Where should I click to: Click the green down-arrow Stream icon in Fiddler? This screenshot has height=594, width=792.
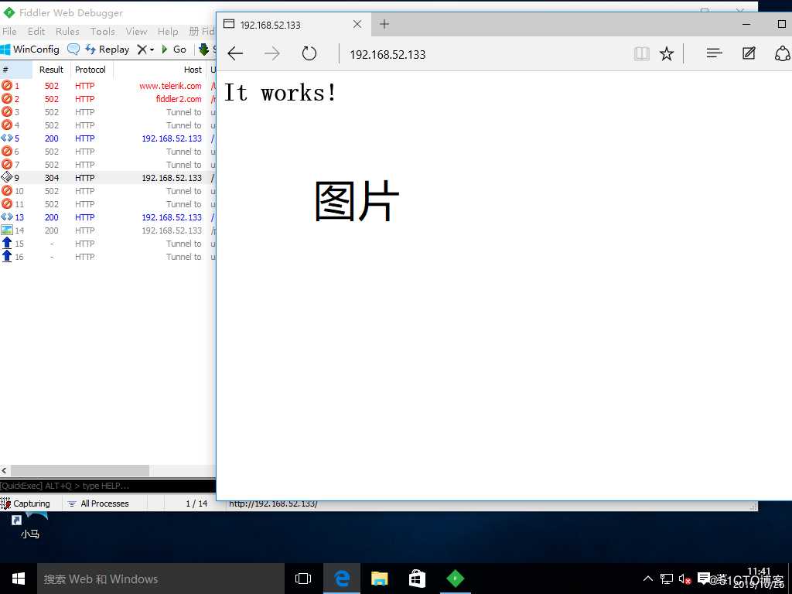[x=203, y=49]
